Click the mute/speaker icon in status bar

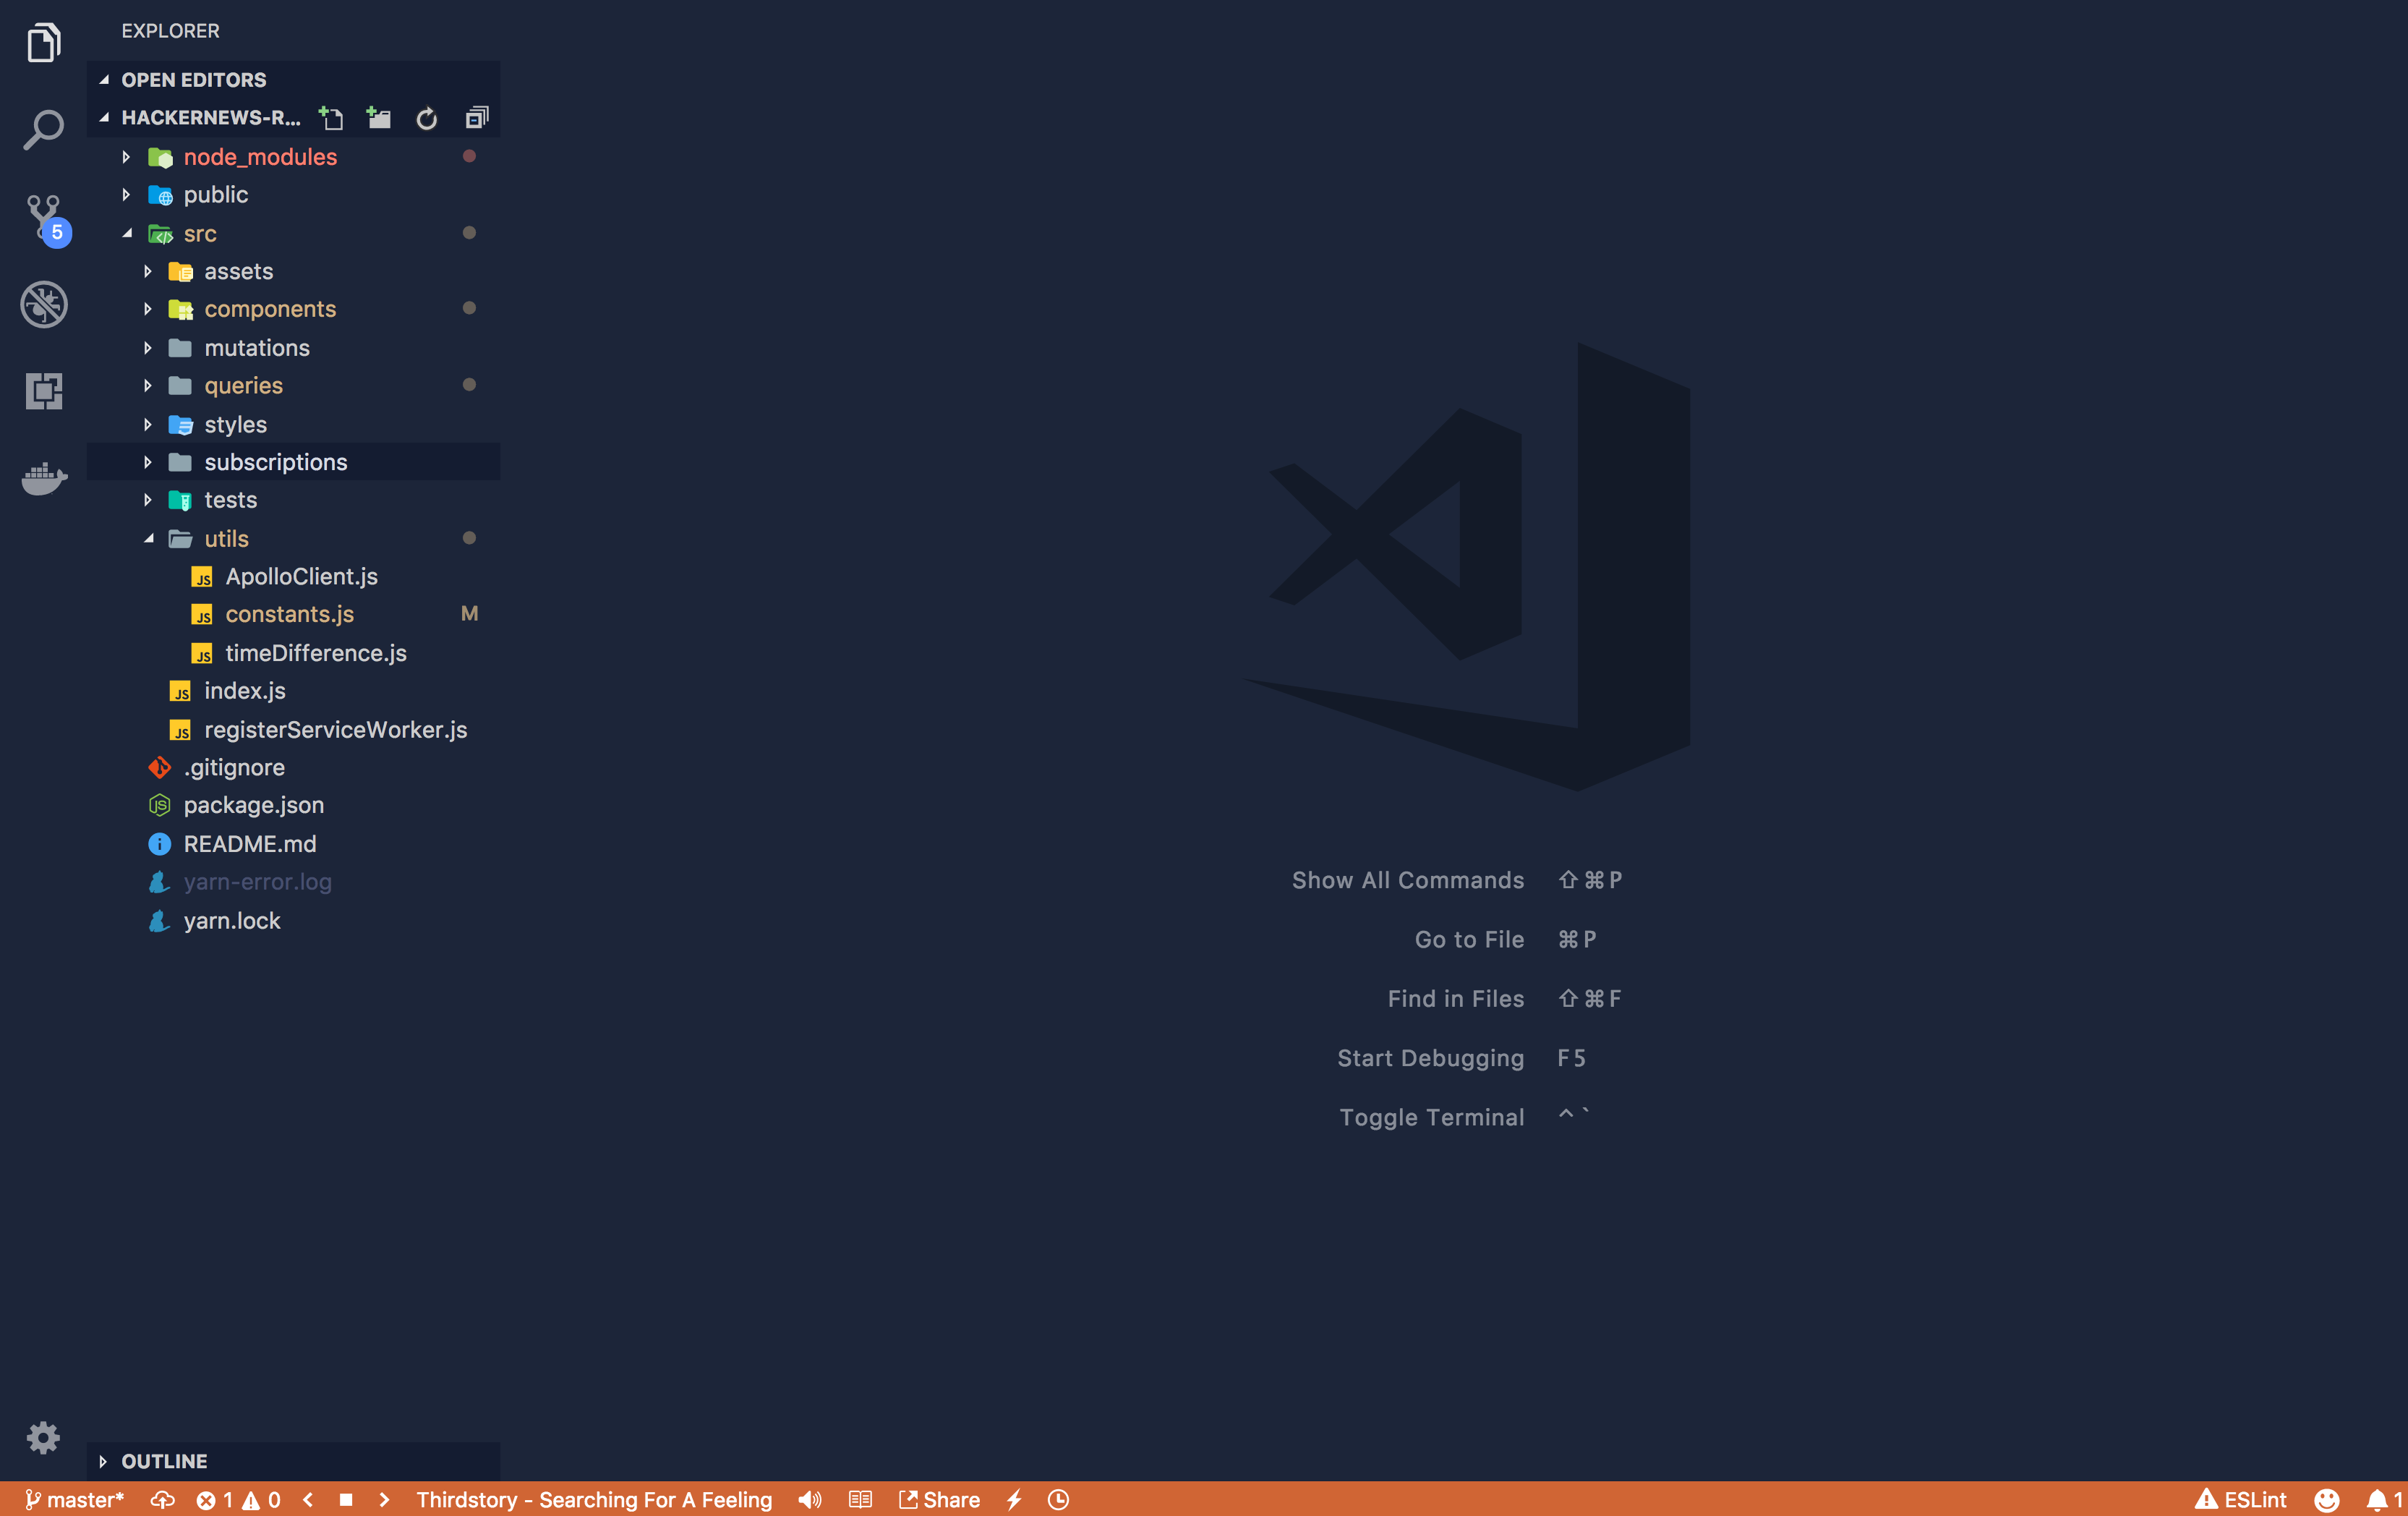pos(808,1499)
